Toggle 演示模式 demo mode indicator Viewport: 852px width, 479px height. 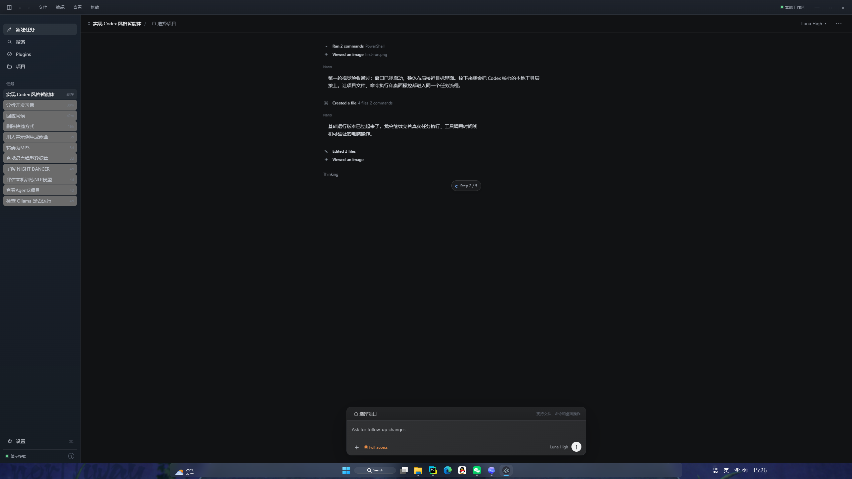[16, 456]
